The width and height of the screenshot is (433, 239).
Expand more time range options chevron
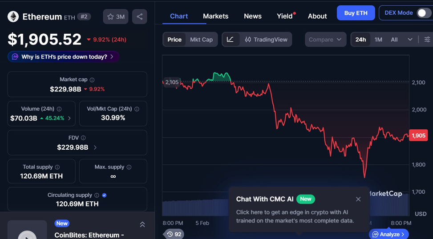[x=410, y=40]
